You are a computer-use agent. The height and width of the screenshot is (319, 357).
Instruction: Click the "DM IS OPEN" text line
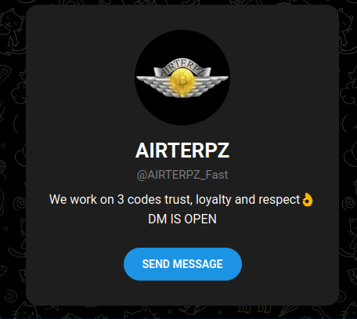pyautogui.click(x=182, y=219)
